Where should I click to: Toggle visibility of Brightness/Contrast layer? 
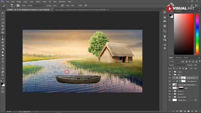click(170, 78)
